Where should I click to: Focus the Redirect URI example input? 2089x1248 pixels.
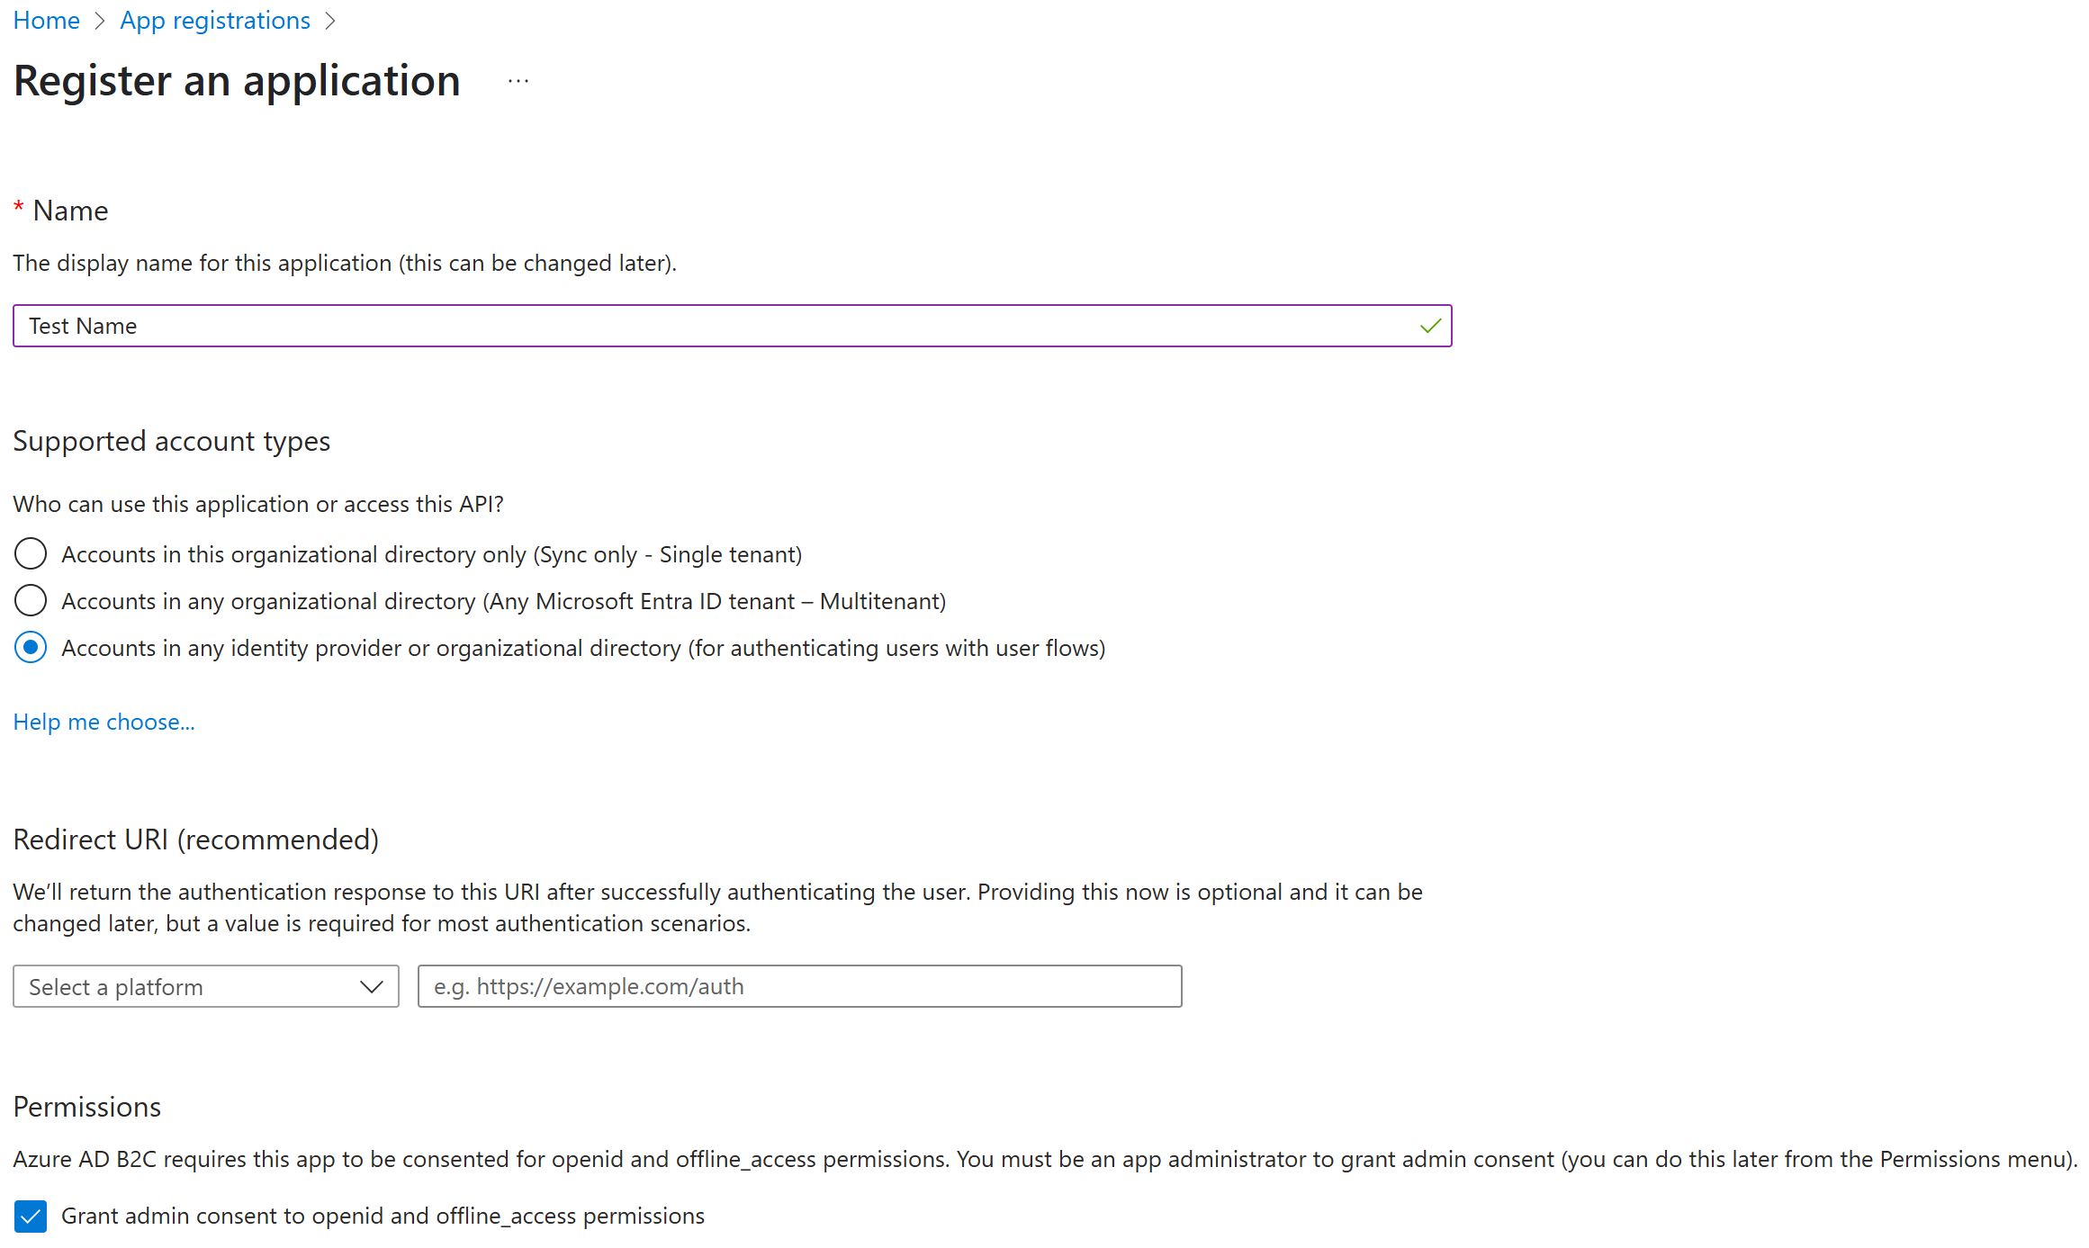tap(799, 986)
